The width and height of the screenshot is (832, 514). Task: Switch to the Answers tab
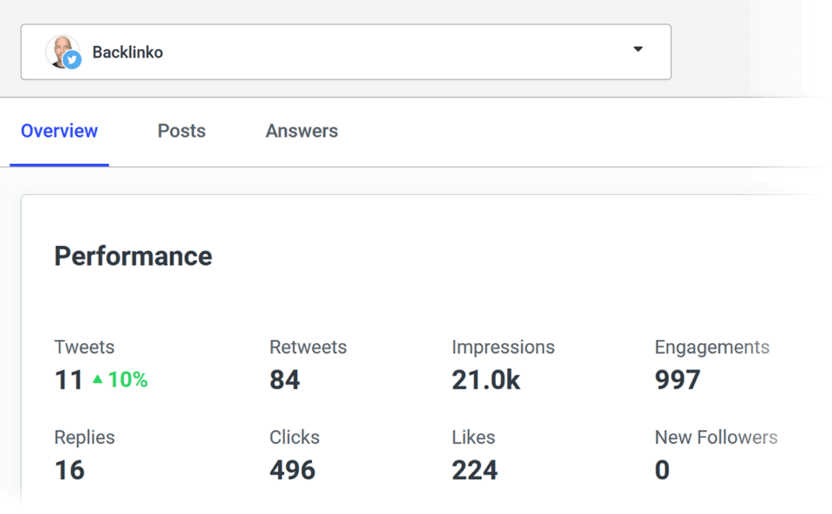pos(301,131)
